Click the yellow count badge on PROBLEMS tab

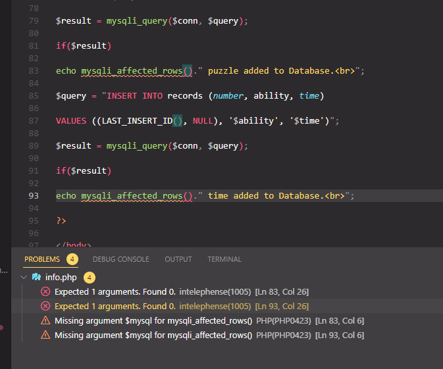coord(72,259)
